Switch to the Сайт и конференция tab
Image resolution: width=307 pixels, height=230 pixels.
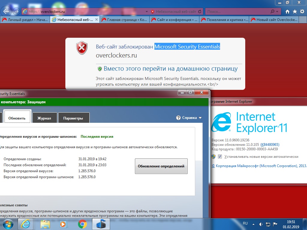pyautogui.click(x=174, y=19)
